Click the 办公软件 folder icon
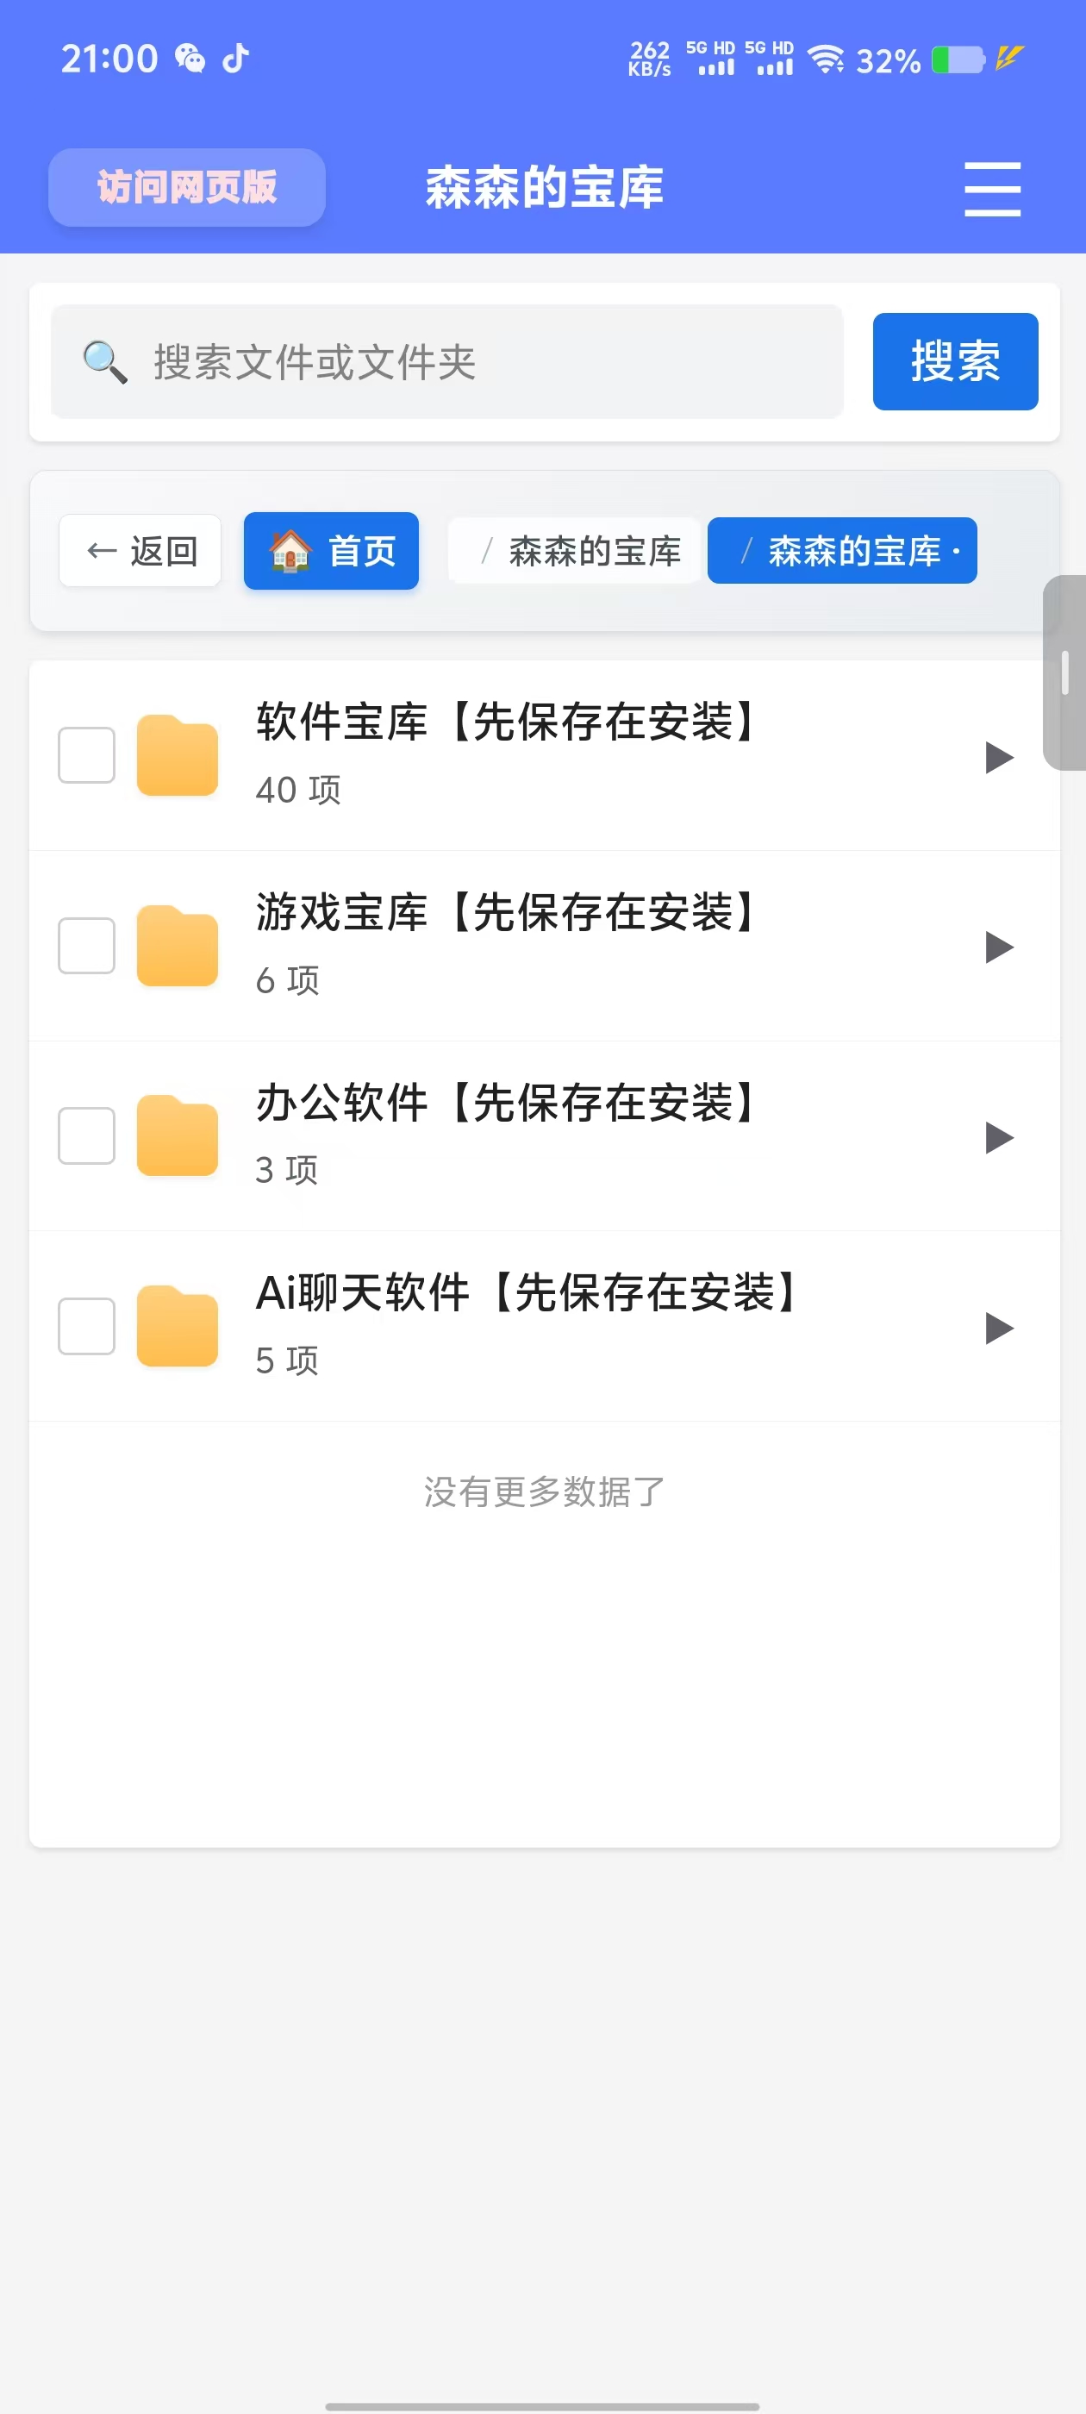 (177, 1135)
